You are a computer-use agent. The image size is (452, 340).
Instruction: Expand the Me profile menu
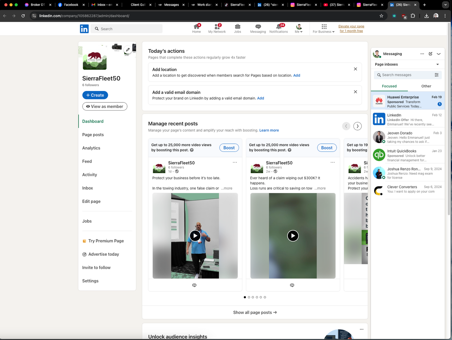tap(299, 29)
